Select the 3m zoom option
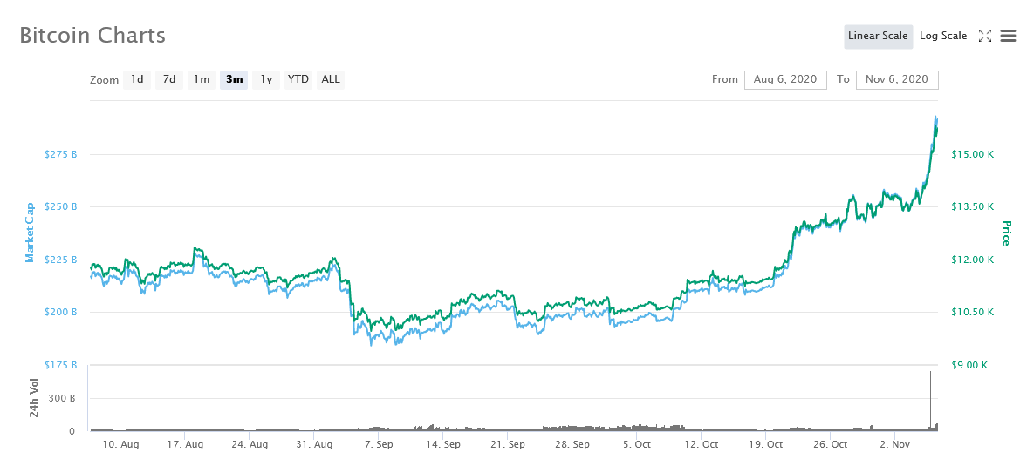This screenshot has width=1027, height=466. 234,79
